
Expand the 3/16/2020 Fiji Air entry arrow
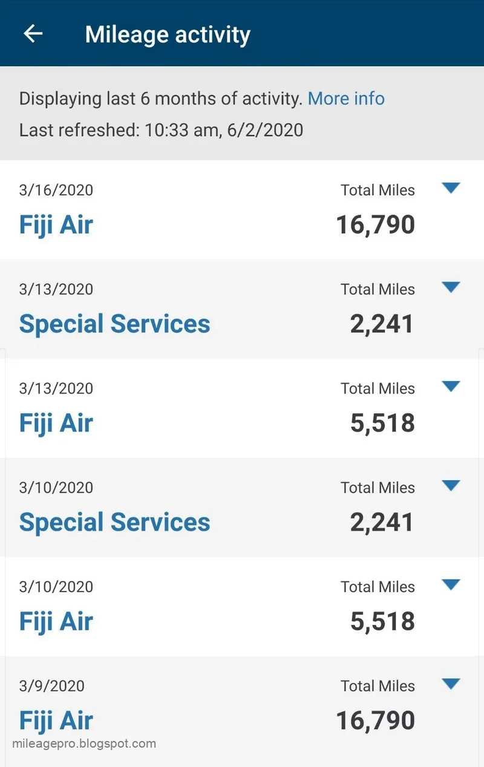[x=451, y=188]
